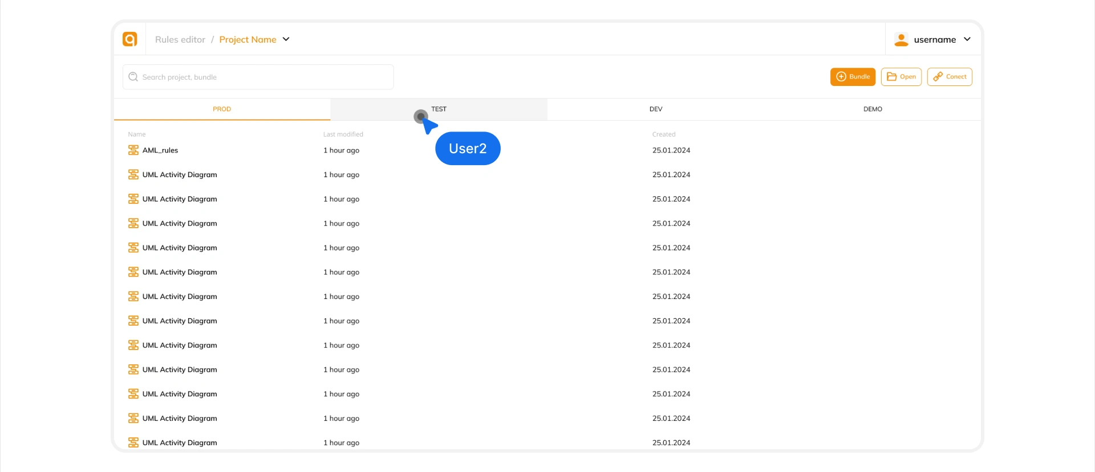The height and width of the screenshot is (472, 1095).
Task: Go to Rules editor breadcrumb
Action: click(180, 40)
